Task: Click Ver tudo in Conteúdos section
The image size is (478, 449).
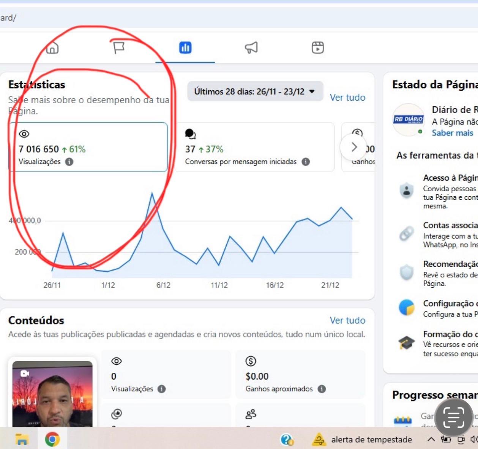Action: tap(347, 320)
